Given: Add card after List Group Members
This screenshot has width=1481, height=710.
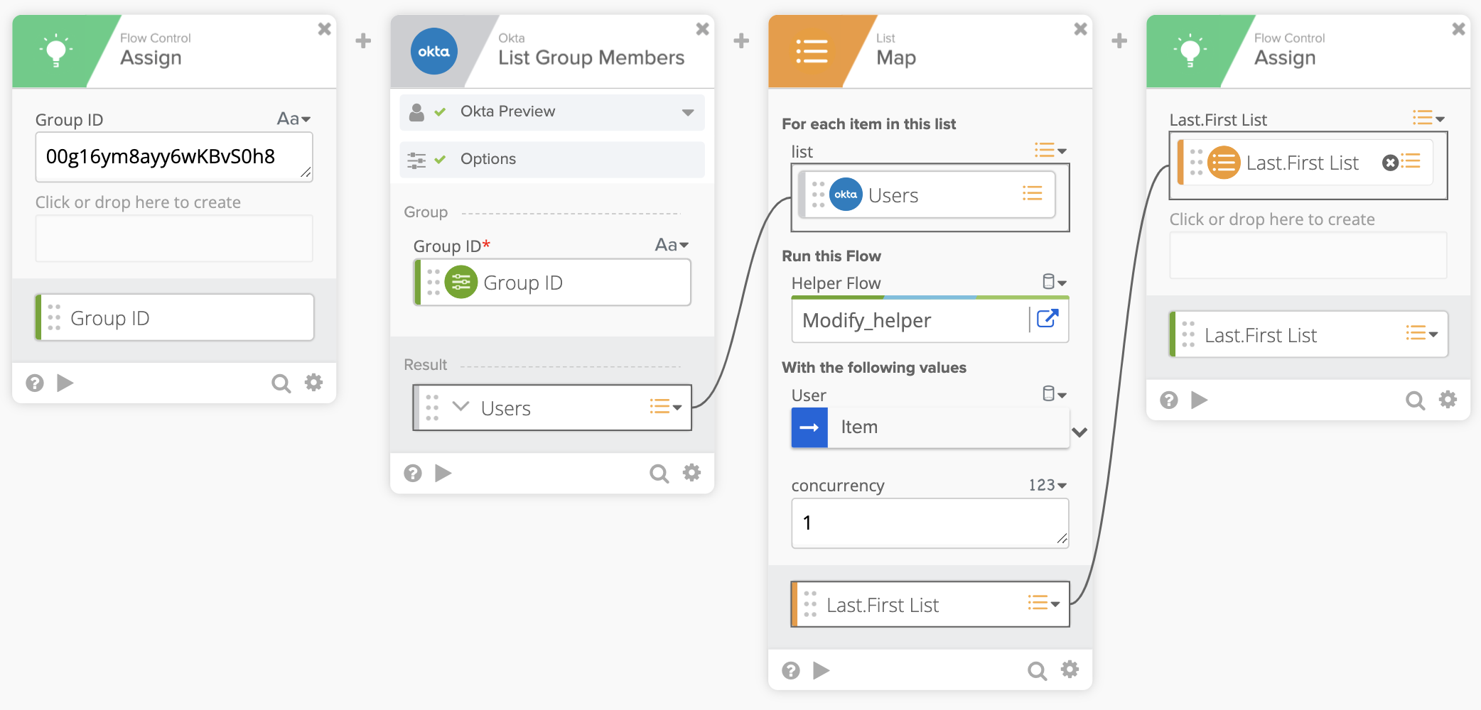Looking at the screenshot, I should (x=741, y=40).
